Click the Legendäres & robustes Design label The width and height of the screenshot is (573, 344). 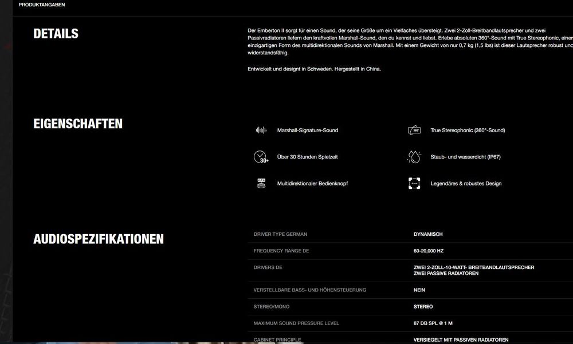click(466, 184)
